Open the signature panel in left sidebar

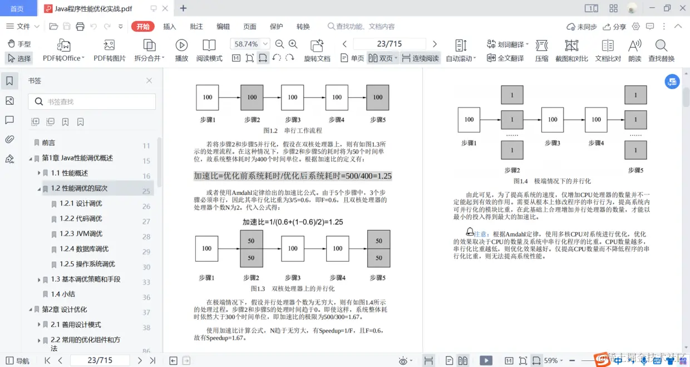tap(9, 159)
